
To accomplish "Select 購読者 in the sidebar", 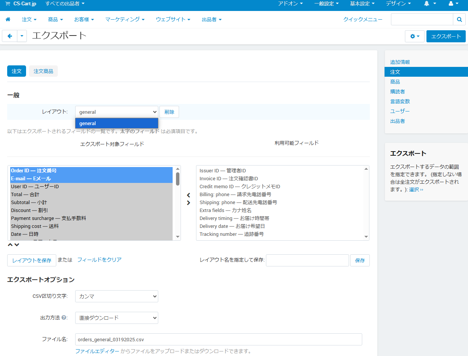I will pos(397,91).
